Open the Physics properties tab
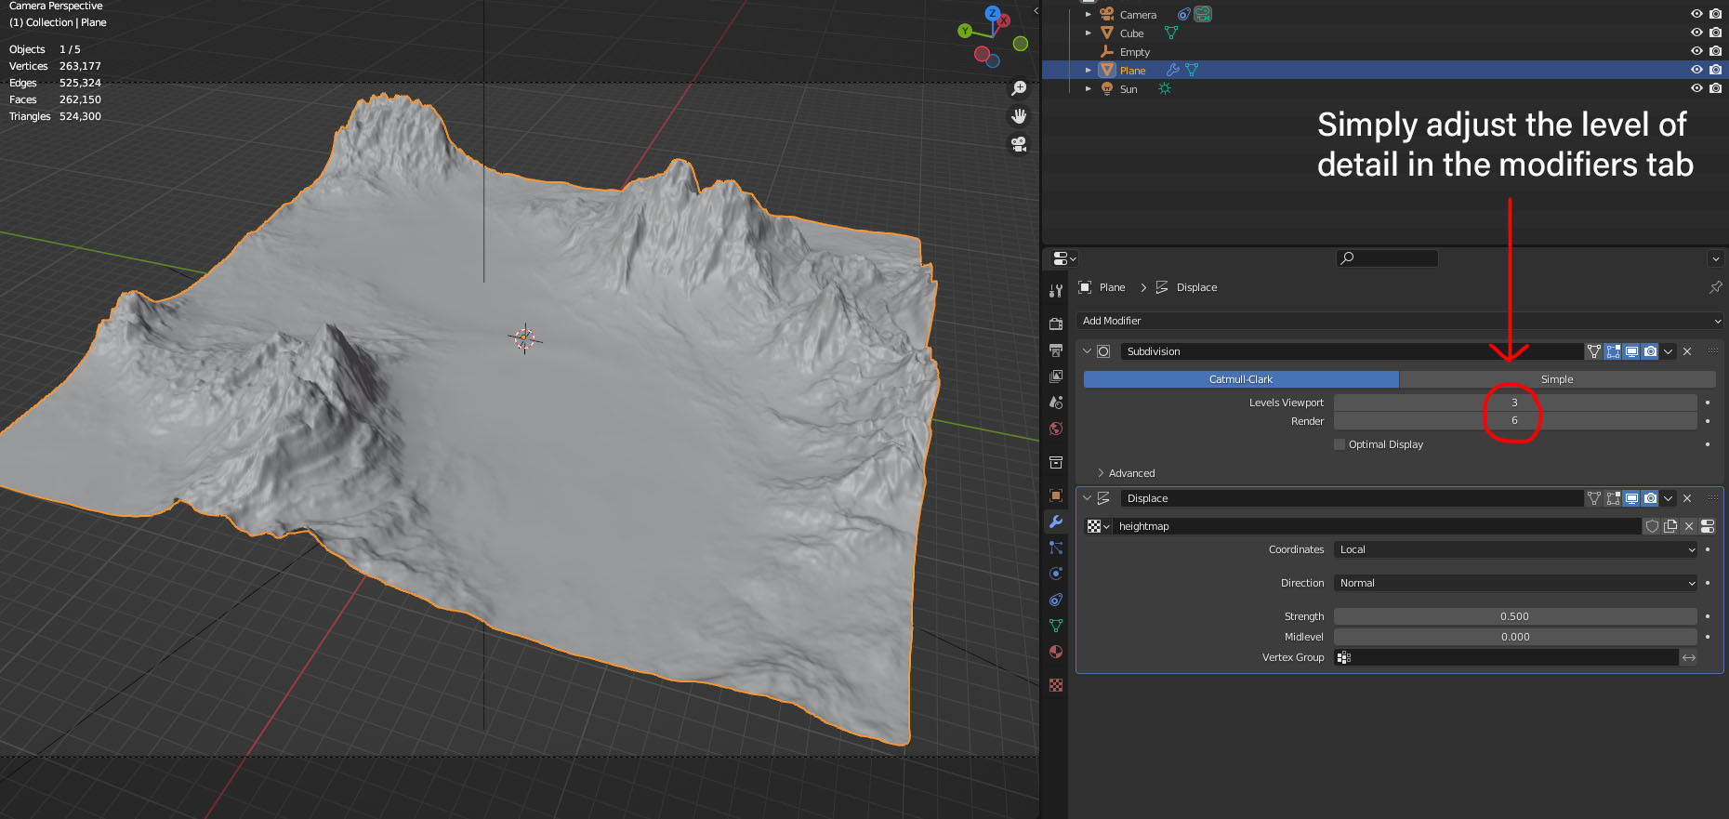1729x819 pixels. point(1056,574)
